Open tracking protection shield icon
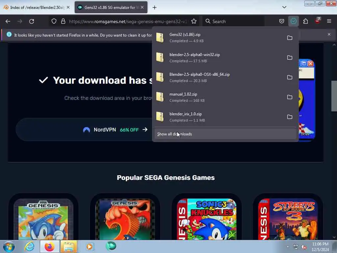The image size is (337, 253). tap(54, 21)
